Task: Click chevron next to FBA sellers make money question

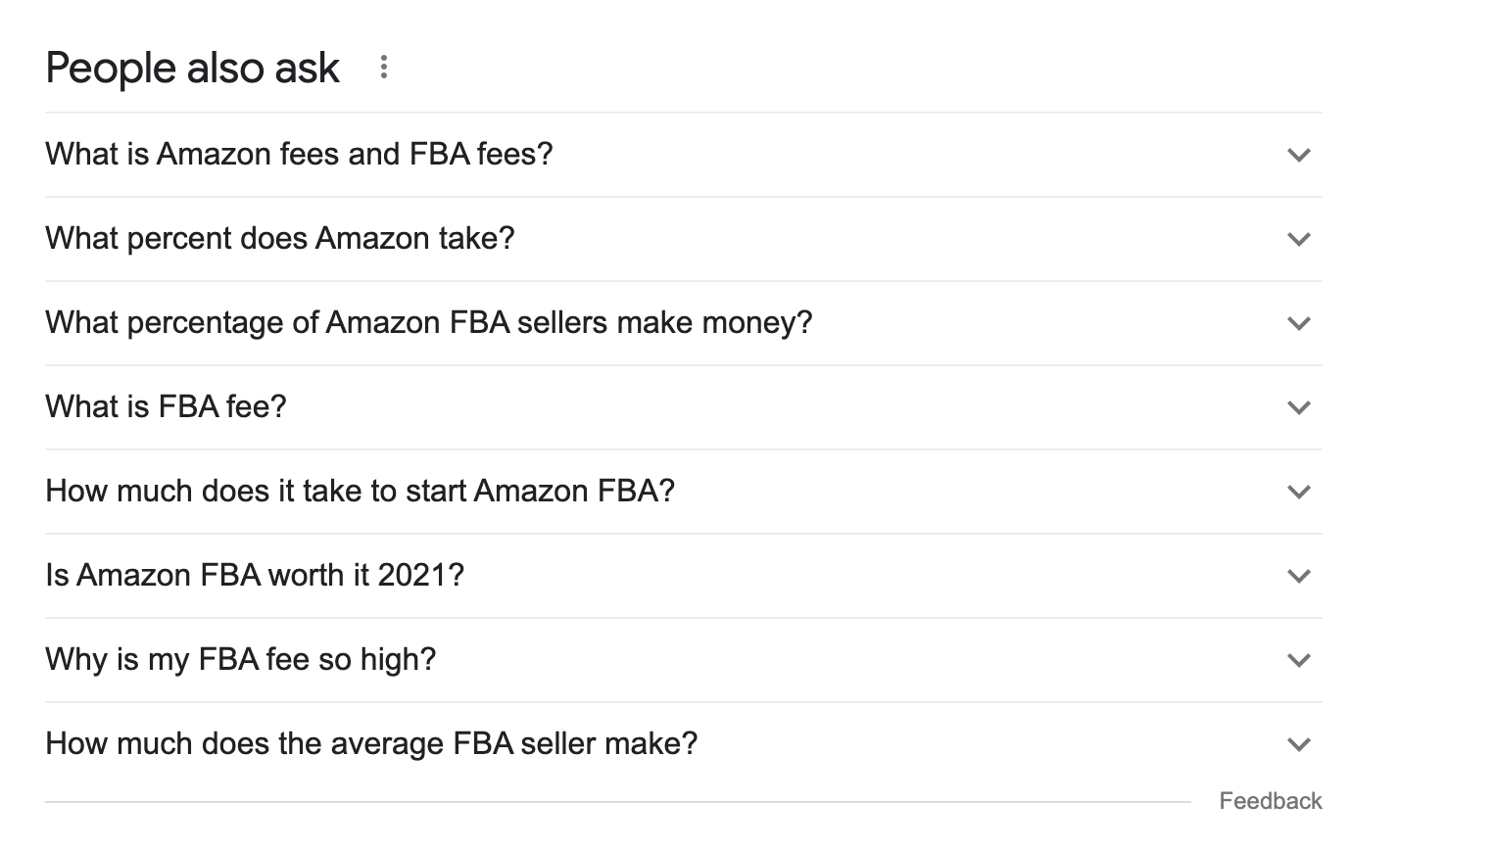Action: coord(1298,323)
